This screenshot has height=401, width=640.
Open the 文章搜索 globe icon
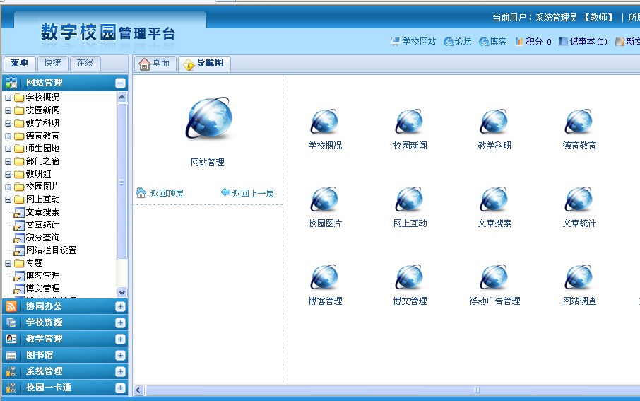(x=494, y=199)
